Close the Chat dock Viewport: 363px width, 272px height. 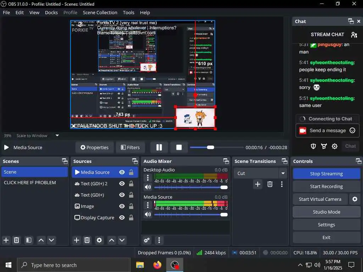pyautogui.click(x=359, y=21)
